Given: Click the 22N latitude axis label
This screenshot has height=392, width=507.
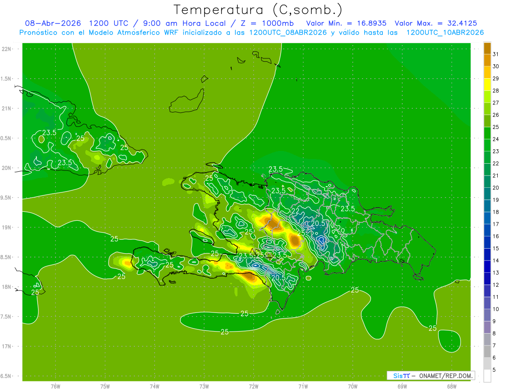Looking at the screenshot, I should pyautogui.click(x=7, y=49).
